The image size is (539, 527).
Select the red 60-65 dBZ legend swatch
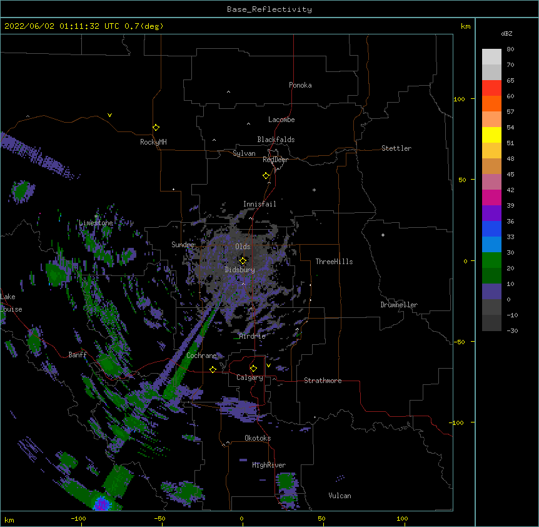(491, 88)
